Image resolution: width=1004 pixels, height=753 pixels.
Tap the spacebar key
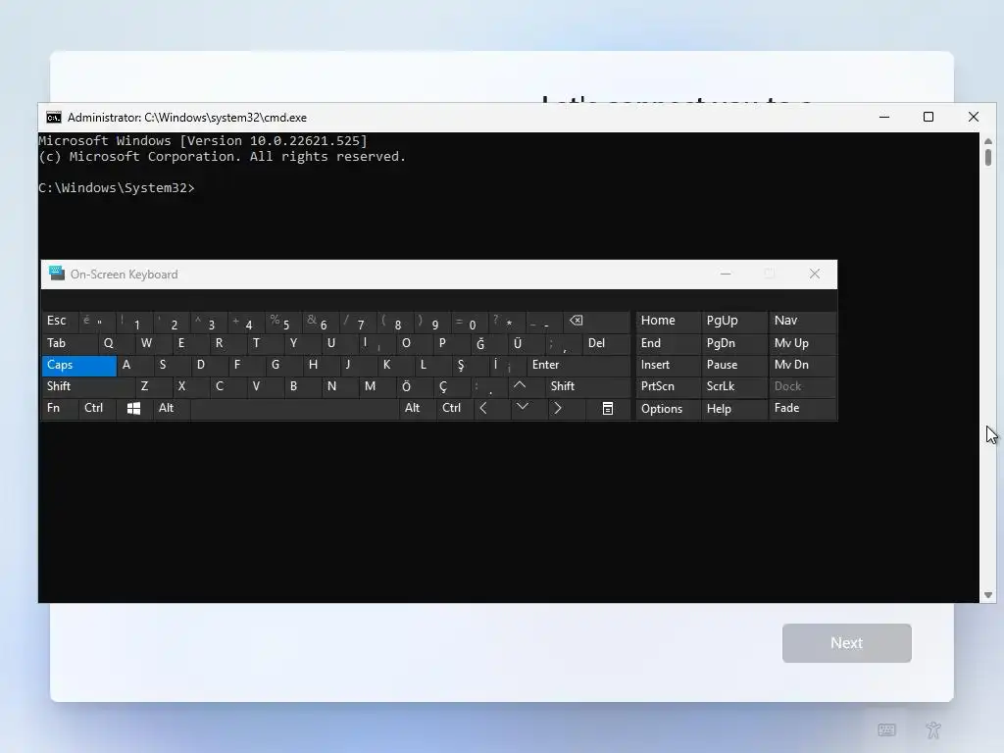294,409
